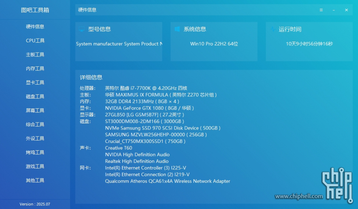Click the i7-7700K @ 4.20GHz processor line
Screen dimensions: 358x209
coord(146,88)
